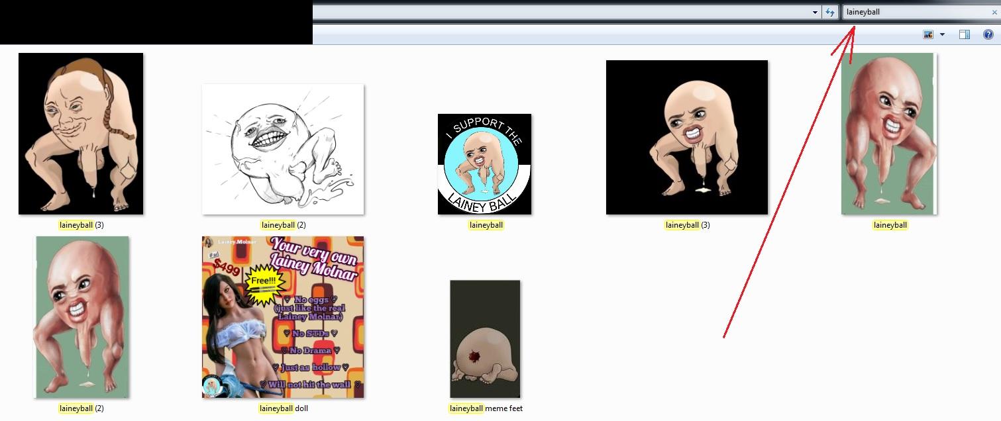Toggle the preview pane icon

(965, 34)
